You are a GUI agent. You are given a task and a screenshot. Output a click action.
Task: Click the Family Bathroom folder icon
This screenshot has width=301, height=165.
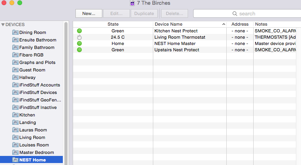tap(15, 47)
